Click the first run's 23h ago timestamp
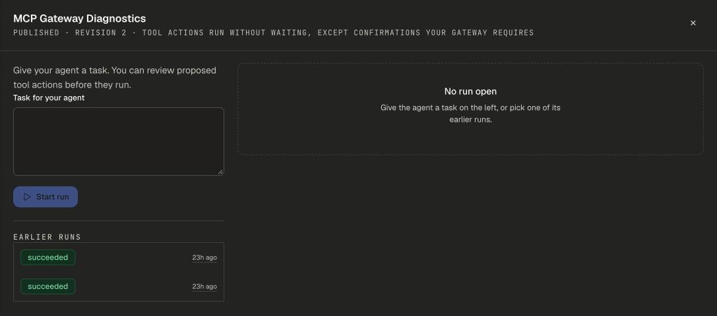The height and width of the screenshot is (316, 717). pos(204,257)
